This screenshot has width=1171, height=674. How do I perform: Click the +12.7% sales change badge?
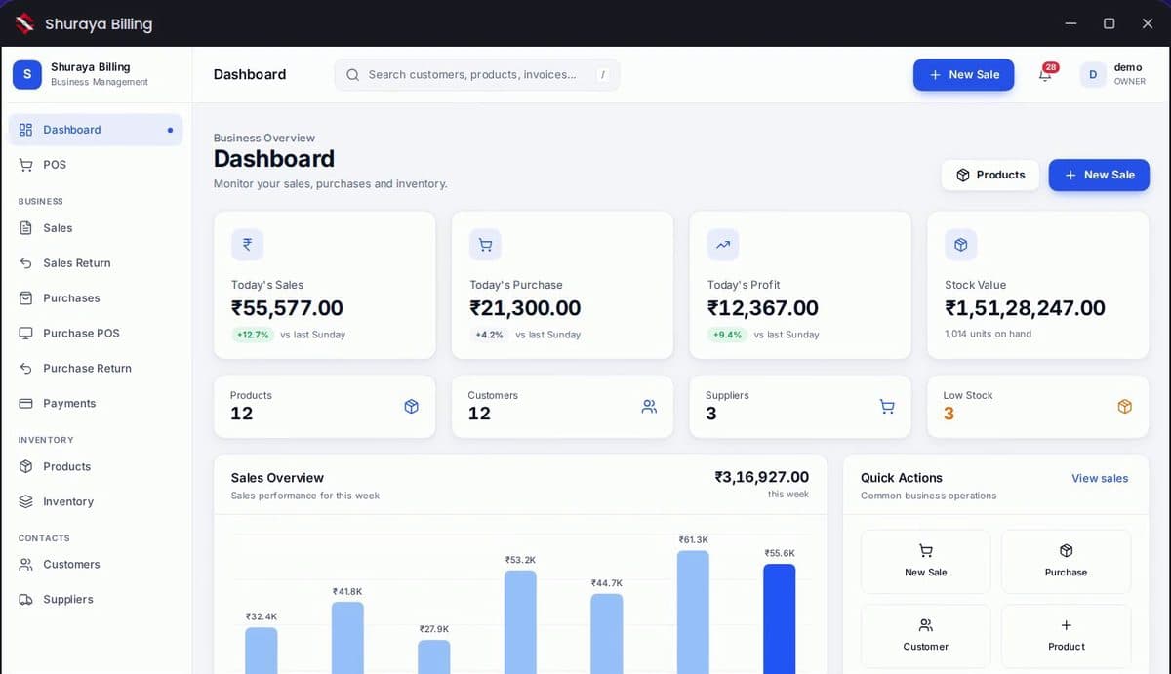[x=253, y=335]
